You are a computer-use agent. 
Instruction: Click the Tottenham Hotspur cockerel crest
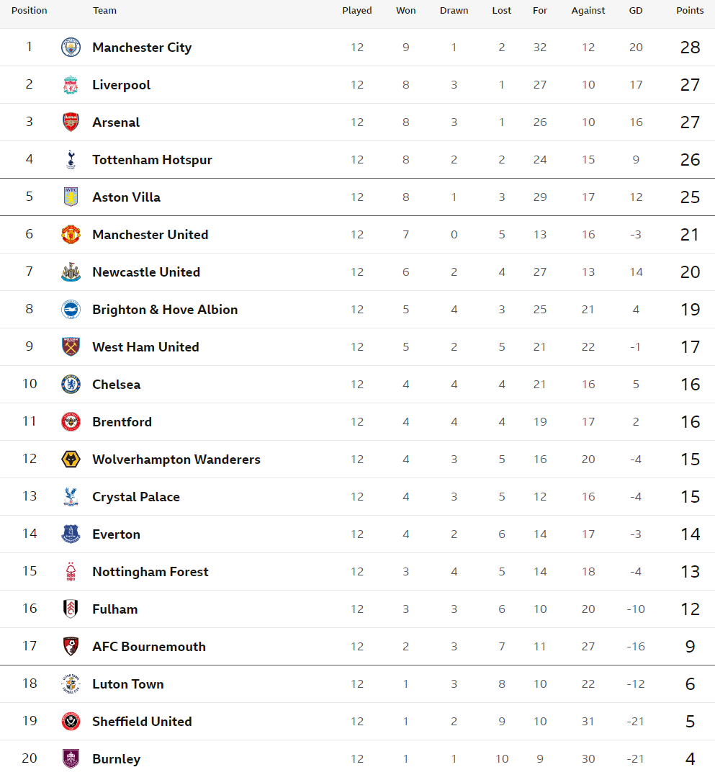71,159
